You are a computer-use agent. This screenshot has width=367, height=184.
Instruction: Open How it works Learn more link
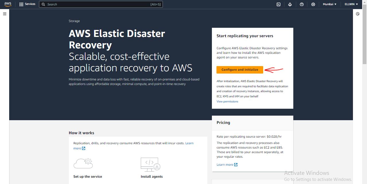pos(189,143)
